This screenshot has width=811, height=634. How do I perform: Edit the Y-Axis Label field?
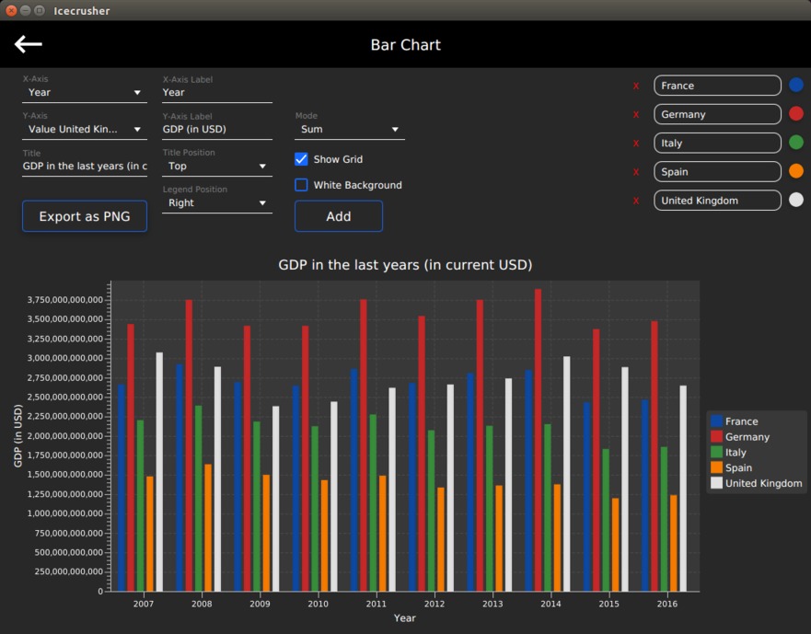[x=217, y=129]
